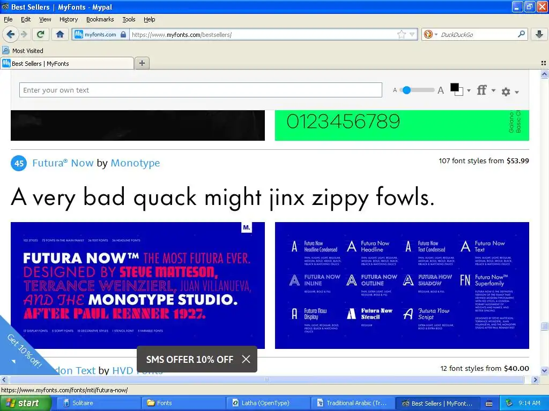Click the rank 45 badge
Viewport: 549px width, 411px height.
click(x=19, y=163)
